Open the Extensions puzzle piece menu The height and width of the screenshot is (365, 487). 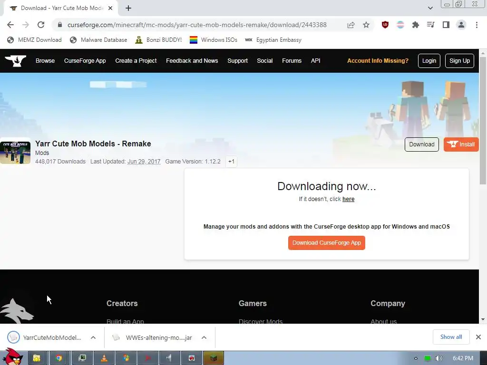[x=416, y=25]
